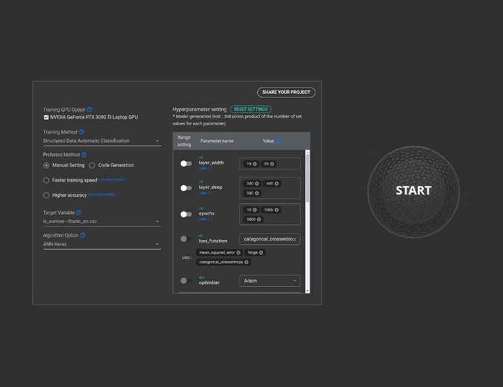The width and height of the screenshot is (503, 387).
Task: Delete the 400 chip from layer_deep
Action: (x=277, y=184)
